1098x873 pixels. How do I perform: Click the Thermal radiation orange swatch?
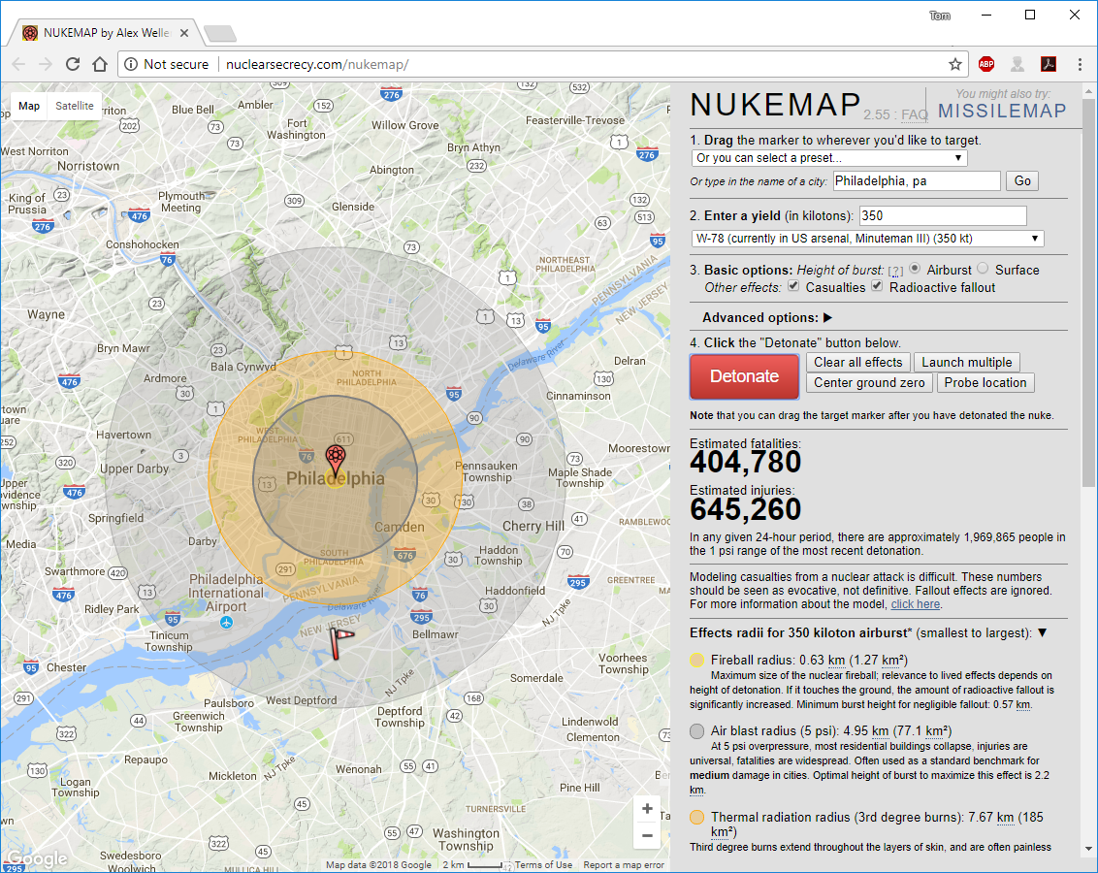(696, 817)
